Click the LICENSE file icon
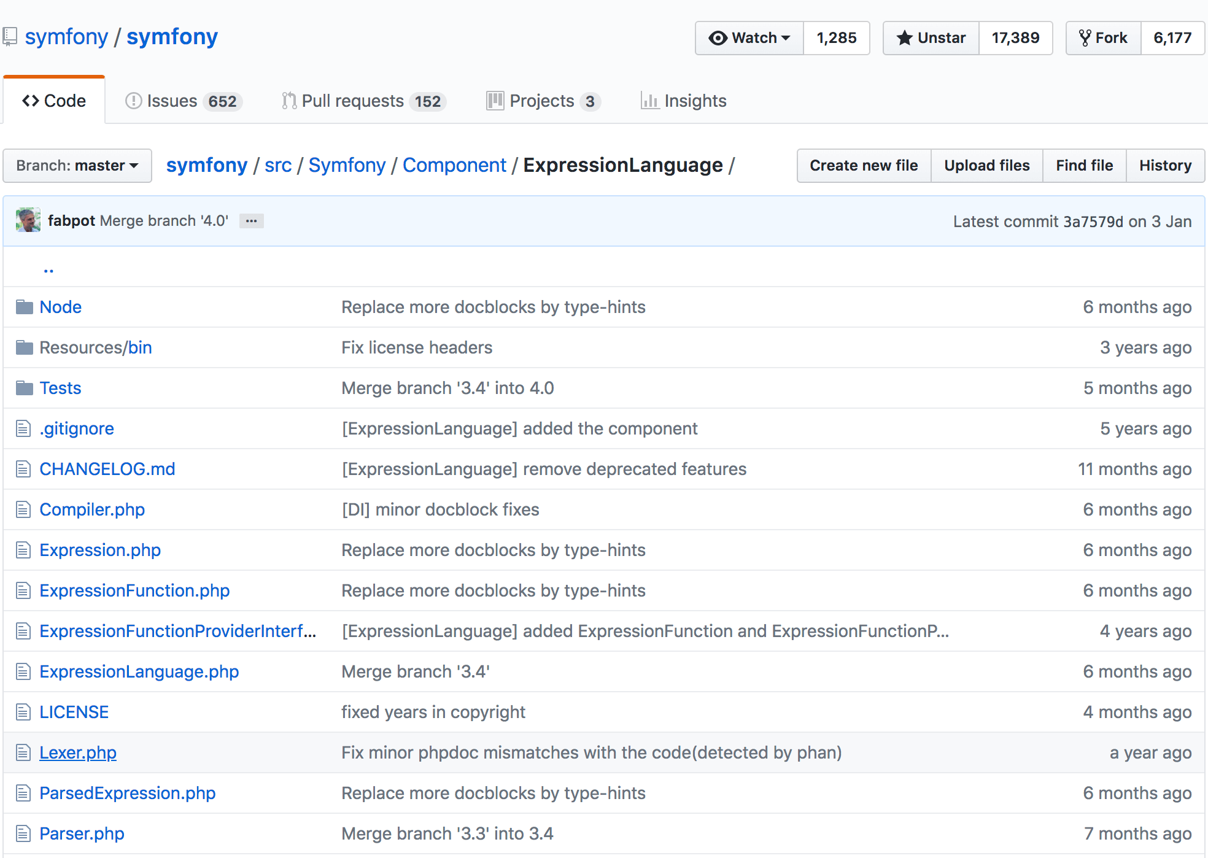This screenshot has width=1208, height=858. tap(23, 712)
